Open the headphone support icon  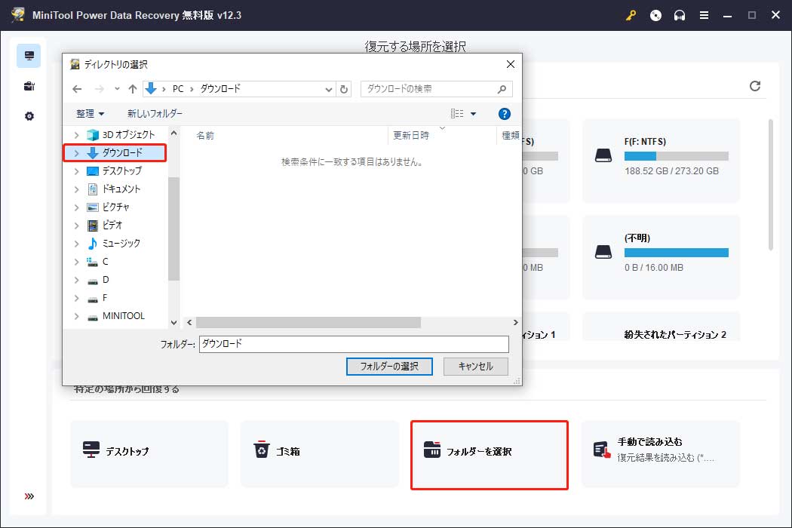[680, 15]
